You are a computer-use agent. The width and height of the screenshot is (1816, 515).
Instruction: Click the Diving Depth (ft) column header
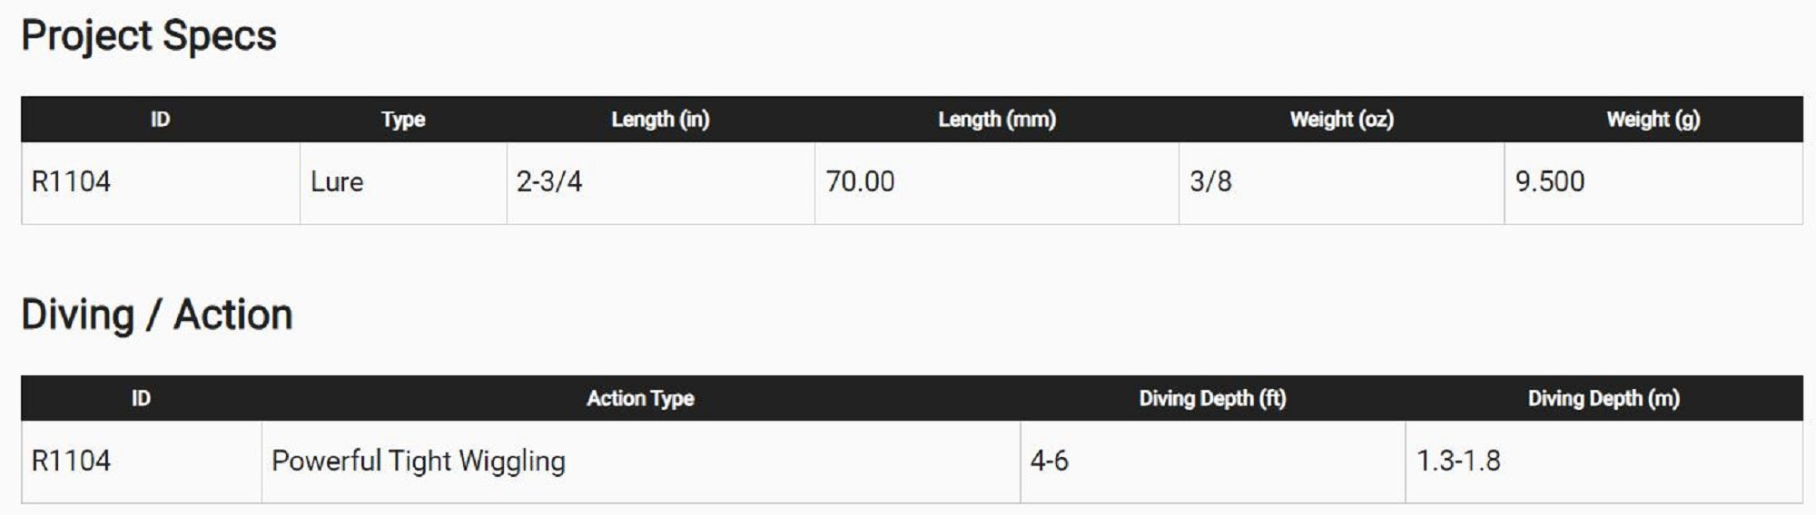tap(1212, 399)
